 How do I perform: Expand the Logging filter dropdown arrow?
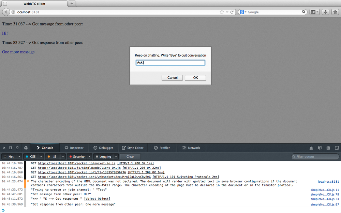(x=116, y=156)
